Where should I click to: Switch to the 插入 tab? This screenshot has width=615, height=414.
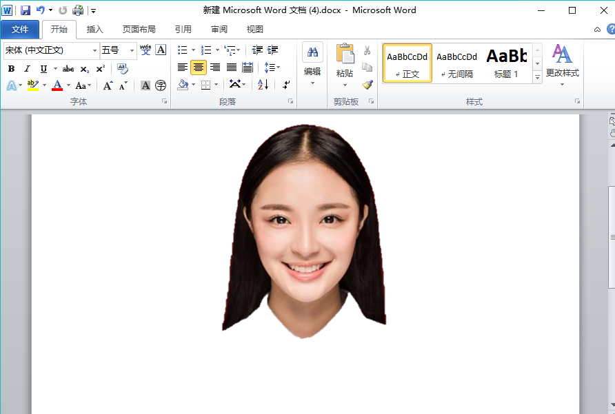pos(95,30)
